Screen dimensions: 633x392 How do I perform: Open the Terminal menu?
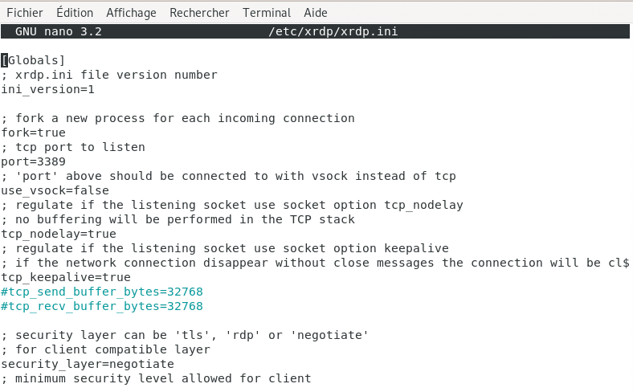[267, 13]
